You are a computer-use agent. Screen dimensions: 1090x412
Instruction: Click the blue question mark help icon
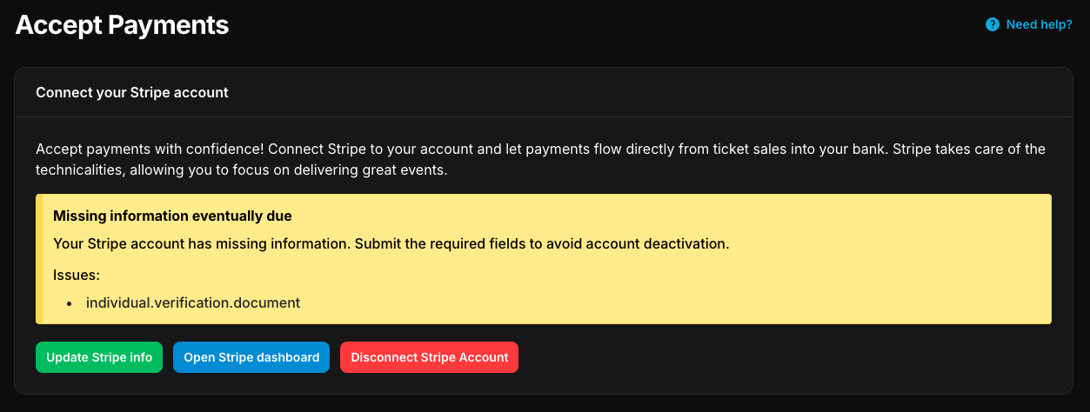[x=993, y=24]
